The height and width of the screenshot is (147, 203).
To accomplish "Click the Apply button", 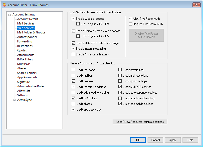I will [173, 140].
